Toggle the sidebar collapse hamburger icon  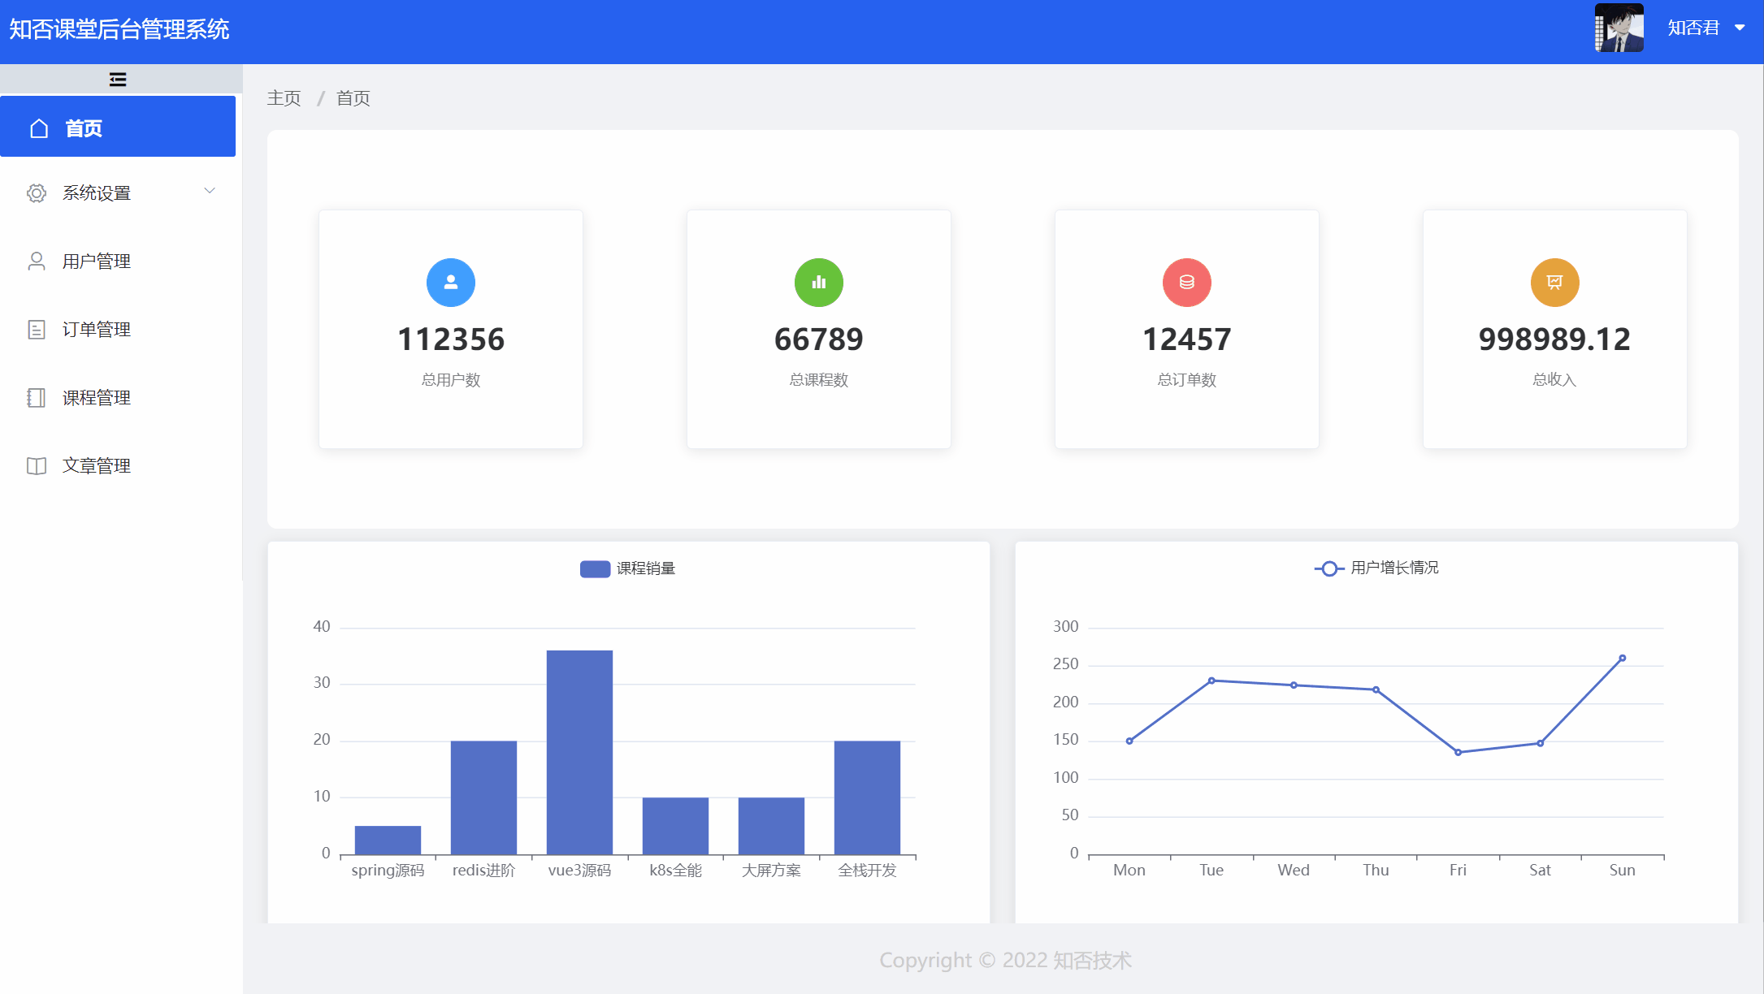118,79
